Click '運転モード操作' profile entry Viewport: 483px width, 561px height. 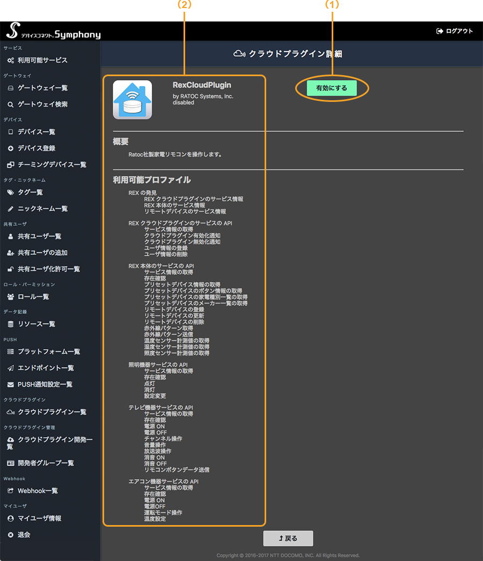coord(163,513)
